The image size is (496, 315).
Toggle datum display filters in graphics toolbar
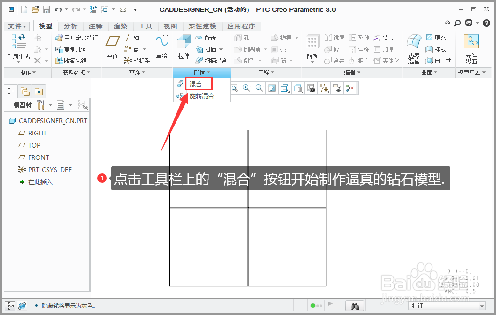click(x=324, y=88)
